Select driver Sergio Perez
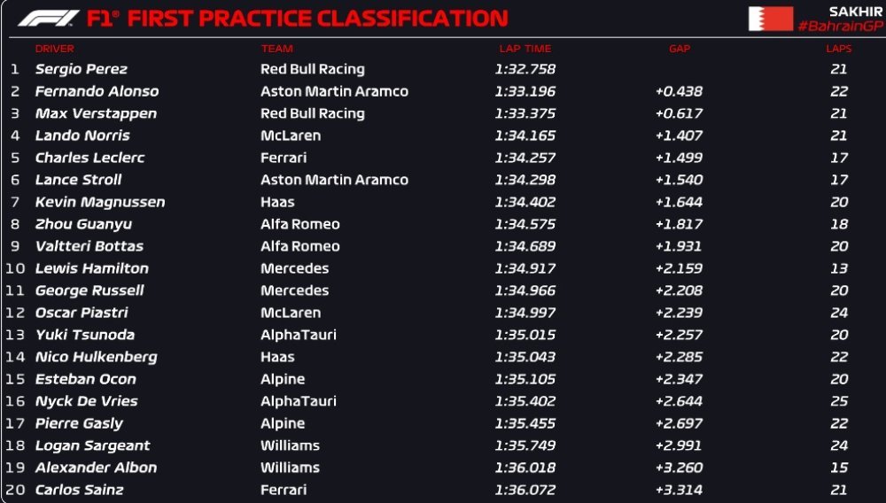The height and width of the screenshot is (503, 886). pos(82,69)
